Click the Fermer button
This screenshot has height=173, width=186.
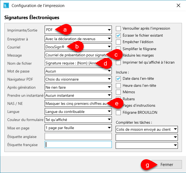click(x=167, y=164)
